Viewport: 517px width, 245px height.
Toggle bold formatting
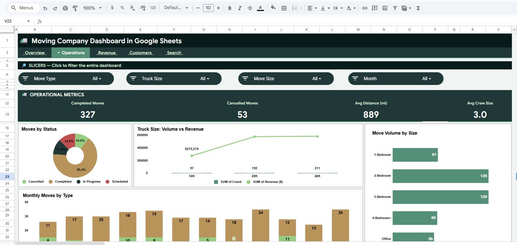230,8
